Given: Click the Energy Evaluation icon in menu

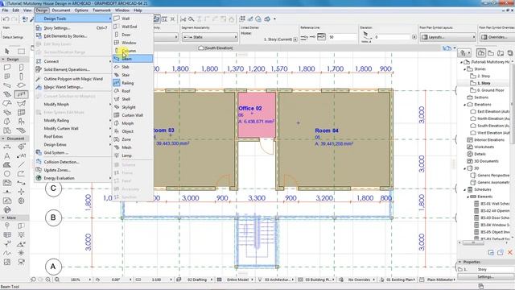Looking at the screenshot, I should click(x=39, y=178).
